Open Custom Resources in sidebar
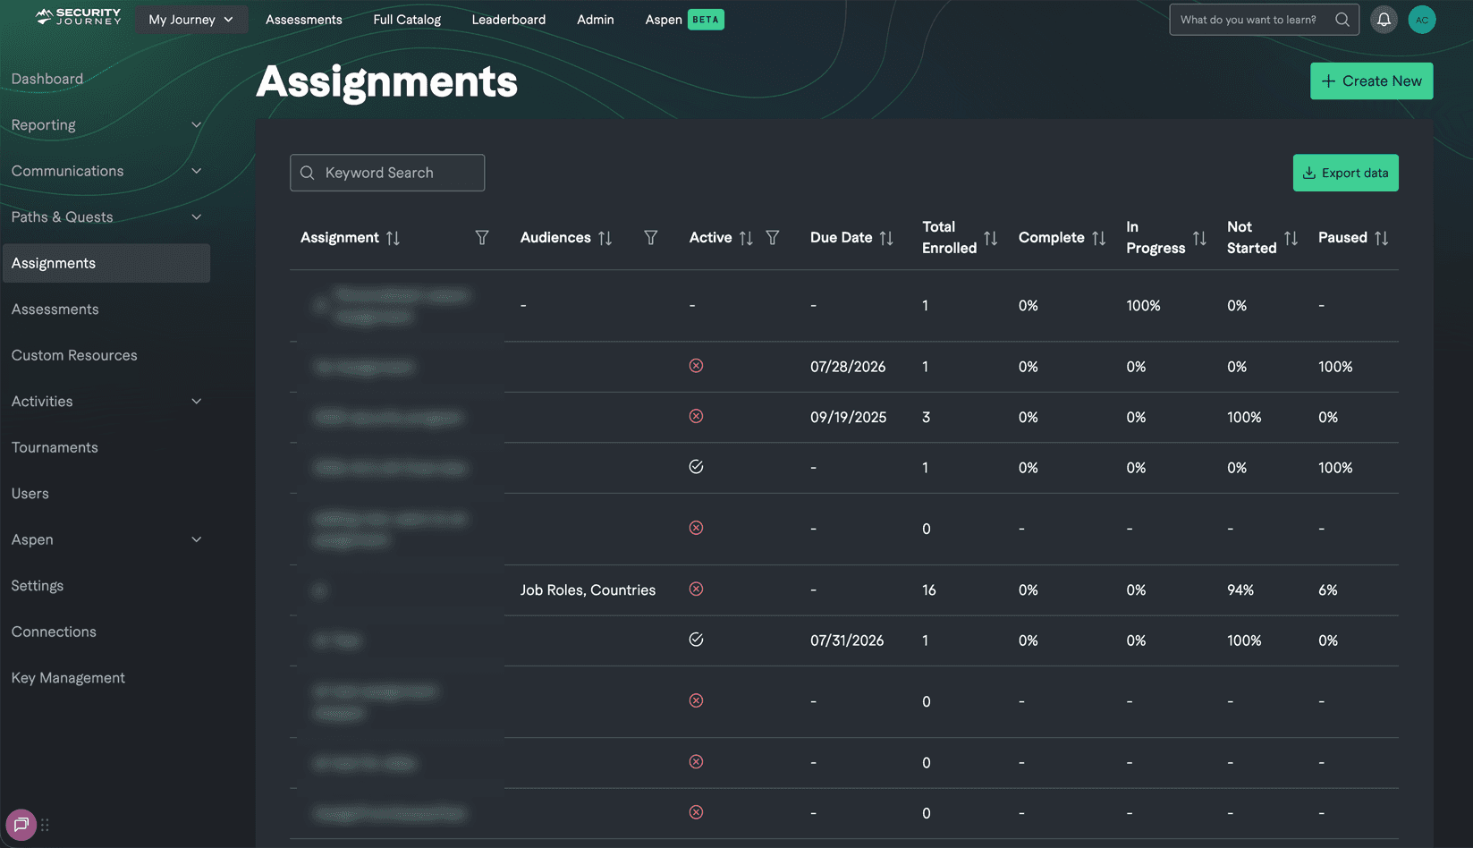 pyautogui.click(x=74, y=355)
